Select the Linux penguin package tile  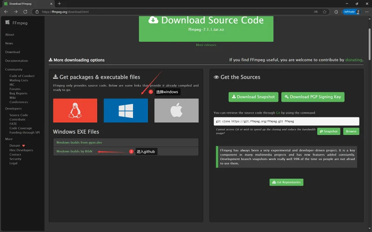pyautogui.click(x=75, y=110)
